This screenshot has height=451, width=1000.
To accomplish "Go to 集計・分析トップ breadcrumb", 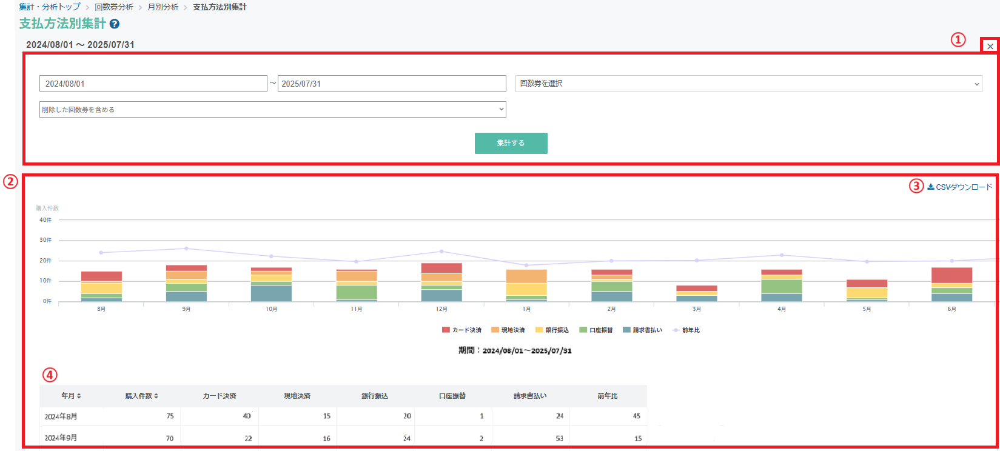I will pos(50,7).
